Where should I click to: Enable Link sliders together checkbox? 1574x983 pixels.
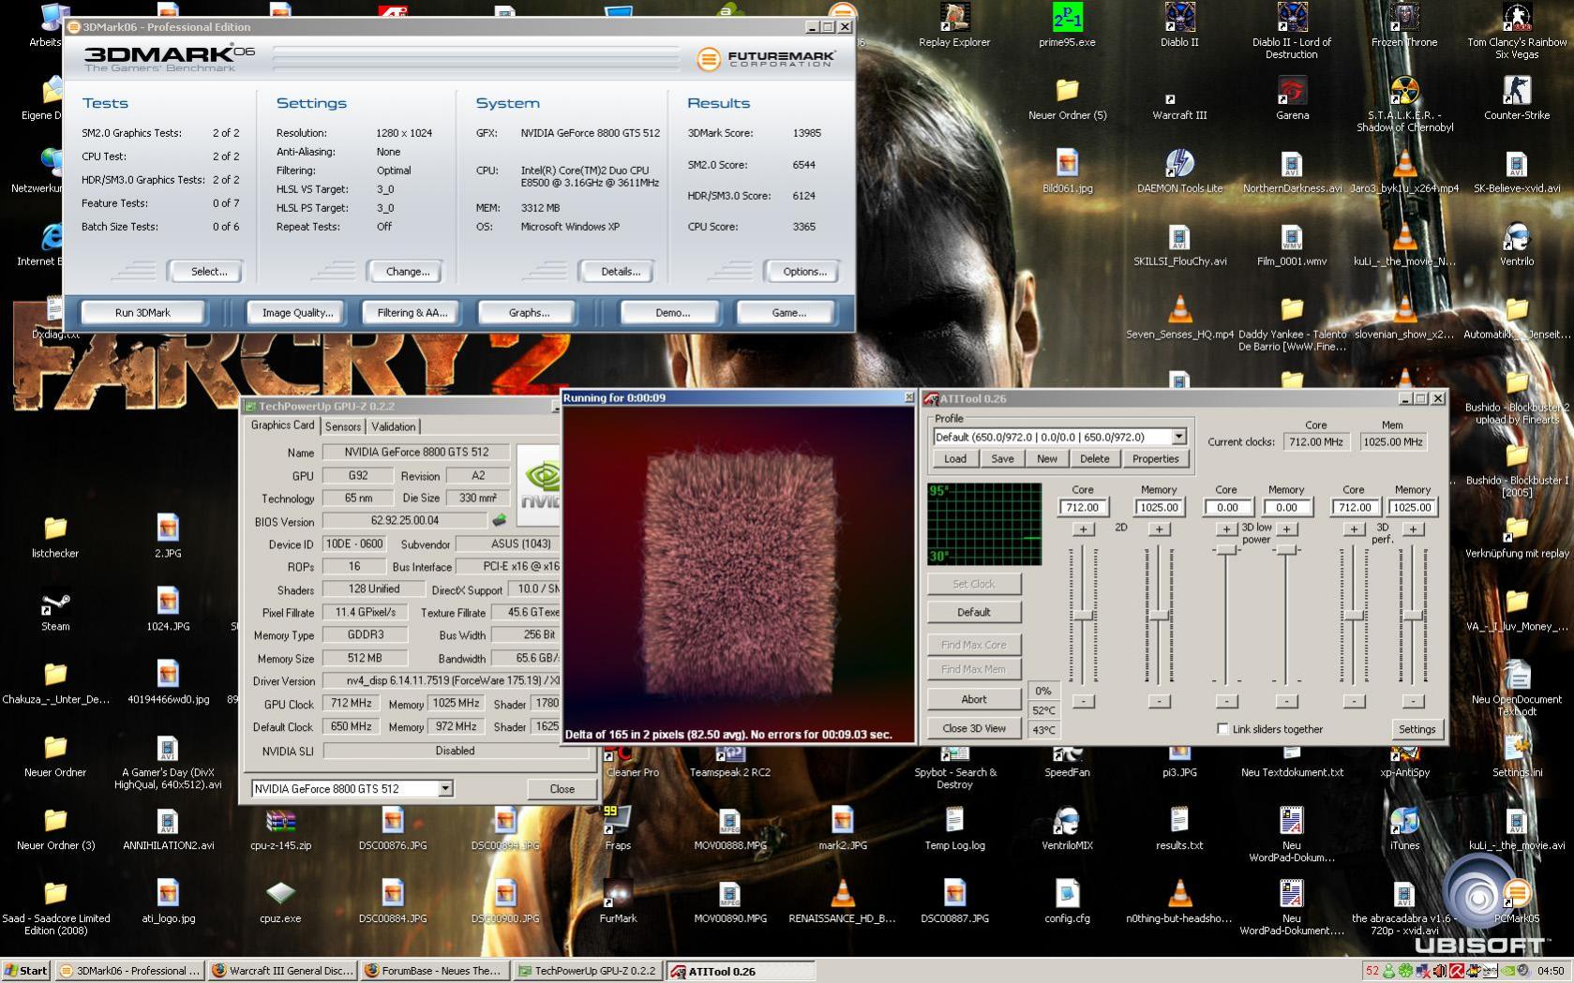(1222, 729)
